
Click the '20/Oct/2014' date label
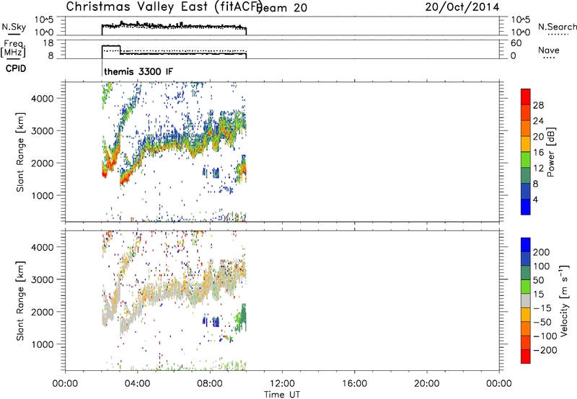462,7
